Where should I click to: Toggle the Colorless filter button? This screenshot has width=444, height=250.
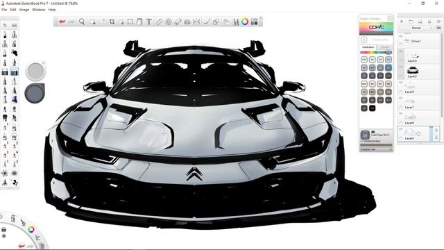[364, 40]
